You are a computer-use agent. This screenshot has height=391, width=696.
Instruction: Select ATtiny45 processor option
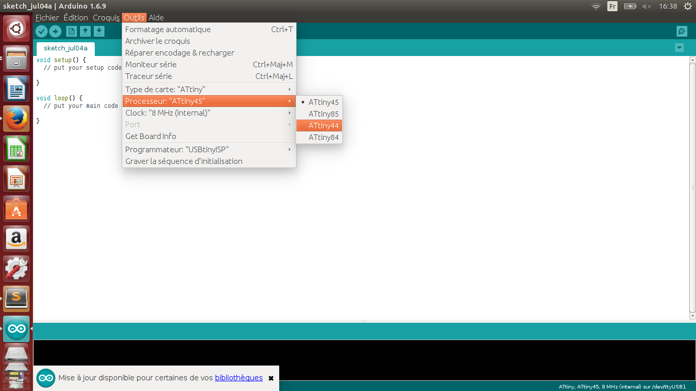coord(319,102)
